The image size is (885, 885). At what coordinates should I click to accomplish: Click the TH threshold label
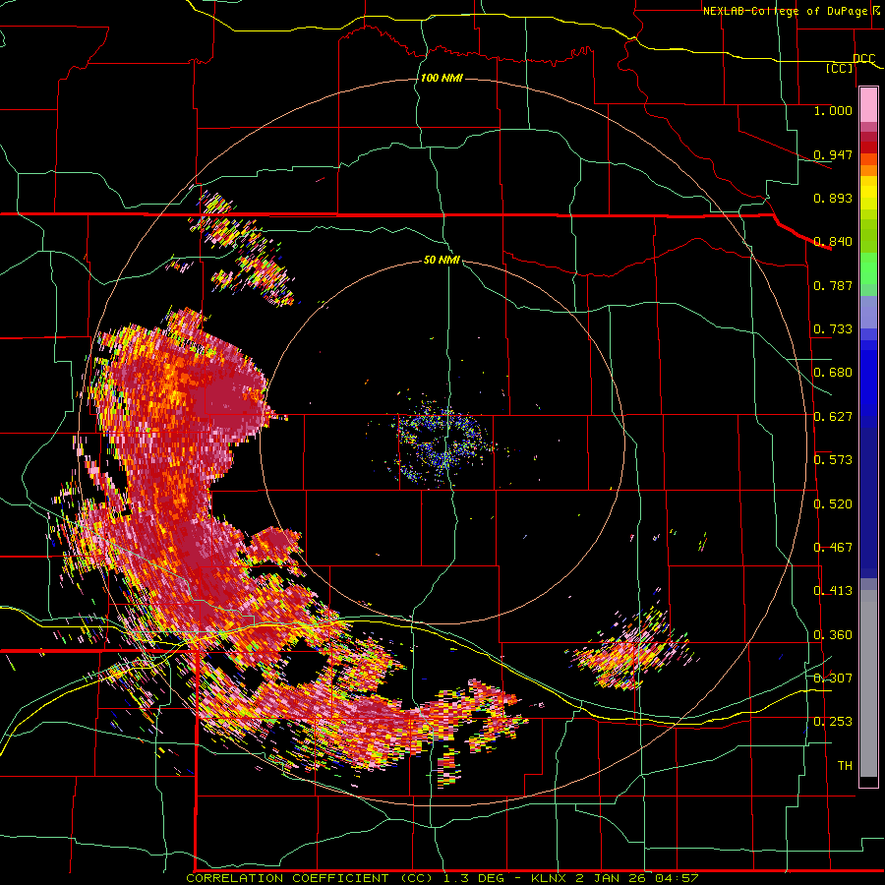click(845, 766)
